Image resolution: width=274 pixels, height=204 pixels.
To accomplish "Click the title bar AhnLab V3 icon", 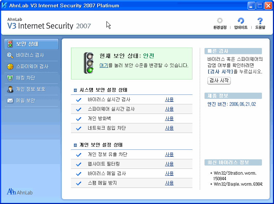I will click(5, 5).
